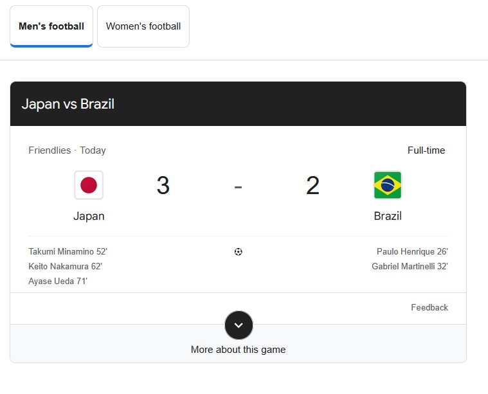Click Paulo Henrique 26' goal entry
This screenshot has width=488, height=394.
coord(412,252)
